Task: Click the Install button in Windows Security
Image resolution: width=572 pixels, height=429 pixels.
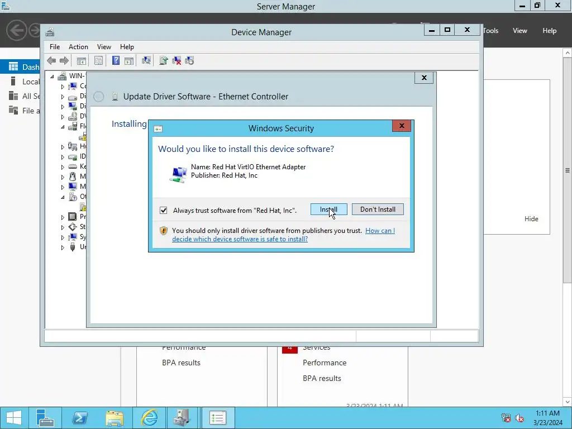Action: point(328,209)
